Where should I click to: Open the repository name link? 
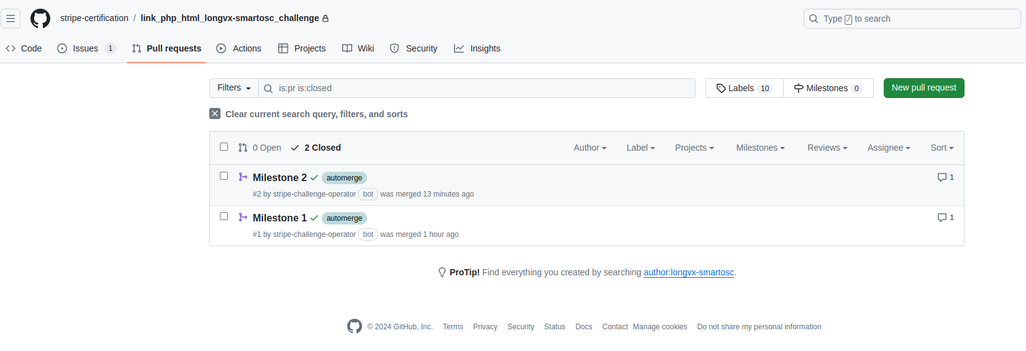230,18
